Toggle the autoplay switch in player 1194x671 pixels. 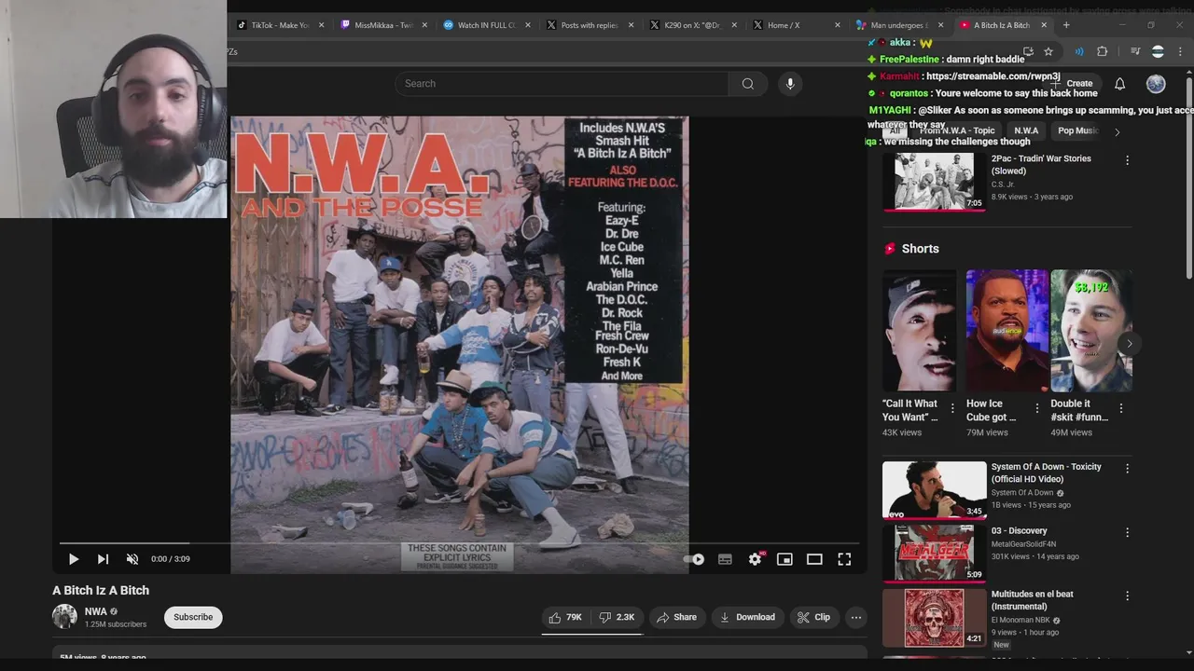(694, 559)
